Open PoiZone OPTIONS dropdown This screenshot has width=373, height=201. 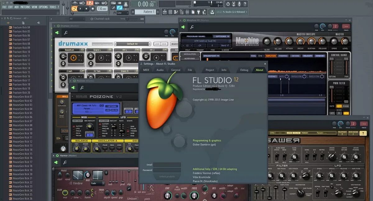(x=111, y=106)
